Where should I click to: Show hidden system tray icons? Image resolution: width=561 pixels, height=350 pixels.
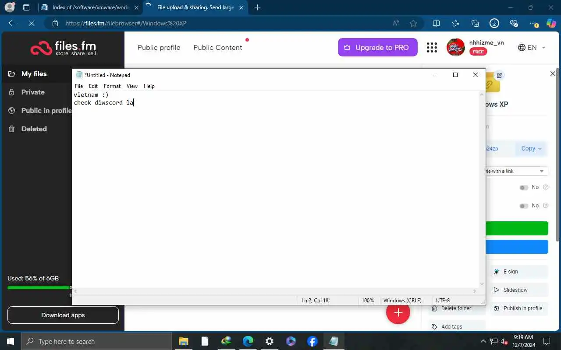pyautogui.click(x=483, y=341)
